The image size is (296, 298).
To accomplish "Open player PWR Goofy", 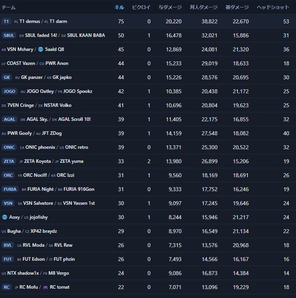I will 19,133.
